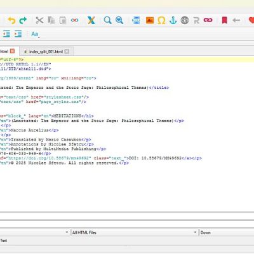Click the stylesheet.css link line
Image resolution: width=254 pixels, height=254 pixels.
click(x=44, y=97)
